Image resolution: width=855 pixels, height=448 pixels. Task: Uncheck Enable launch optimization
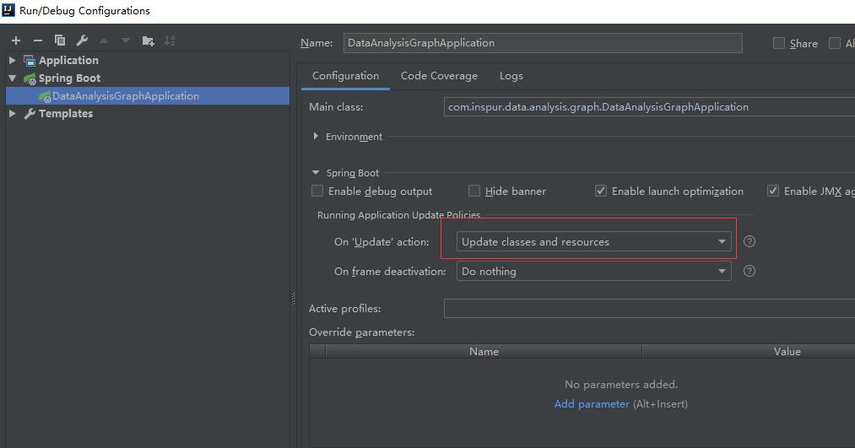(600, 191)
